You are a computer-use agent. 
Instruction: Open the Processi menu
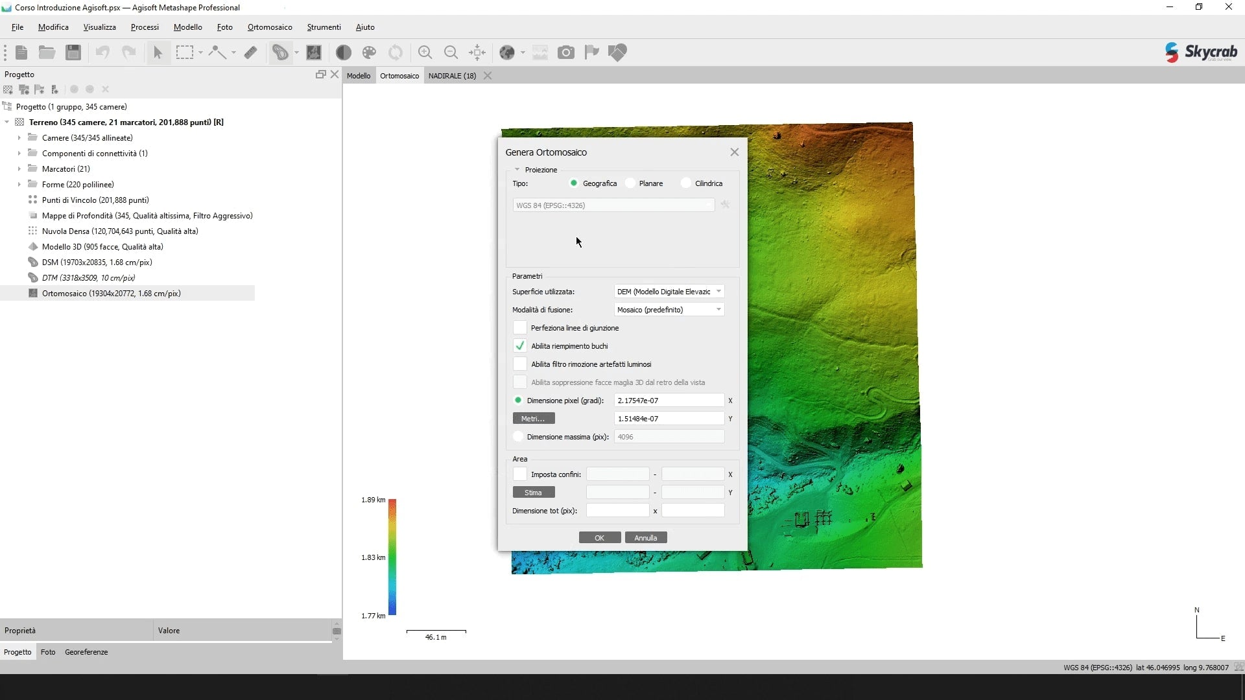[145, 27]
